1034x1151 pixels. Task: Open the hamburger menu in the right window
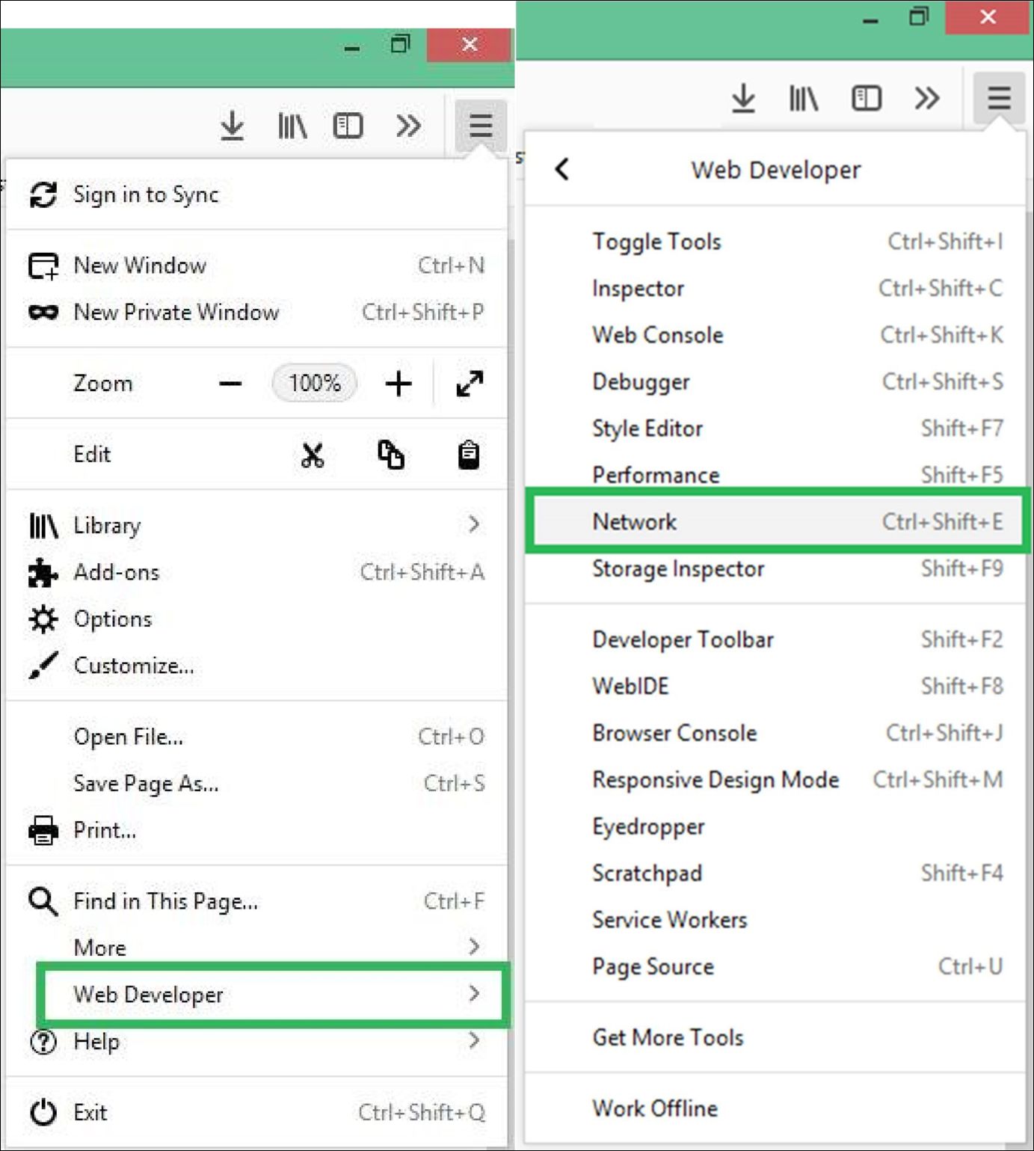[x=999, y=98]
